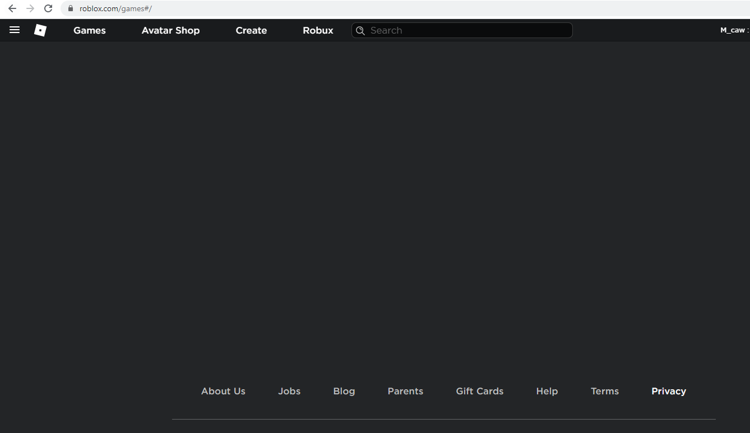Click the browser back arrow
The width and height of the screenshot is (750, 433).
tap(12, 8)
